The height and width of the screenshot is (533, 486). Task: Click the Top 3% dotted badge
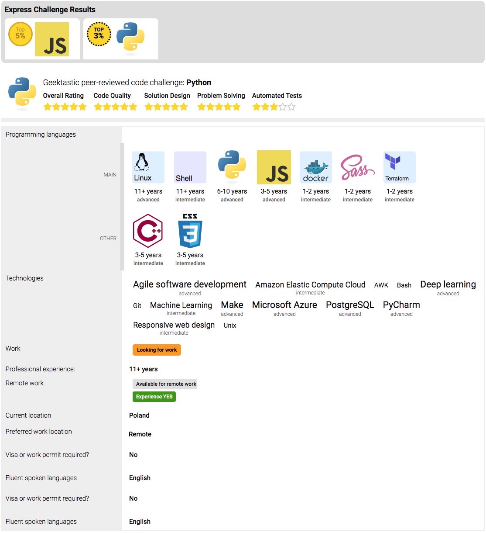coord(99,34)
